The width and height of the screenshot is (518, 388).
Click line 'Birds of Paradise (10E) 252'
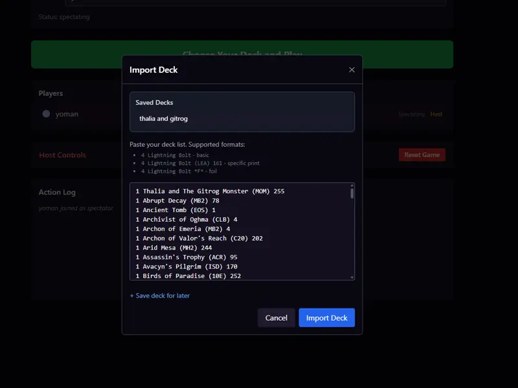pos(188,276)
